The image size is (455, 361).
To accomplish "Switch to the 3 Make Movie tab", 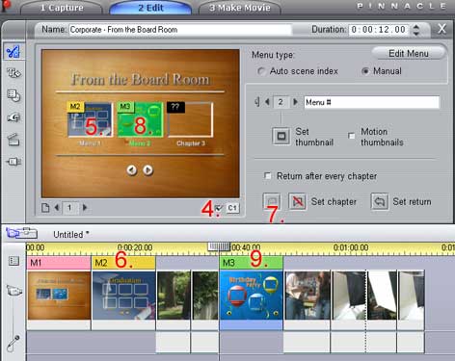I will point(240,8).
